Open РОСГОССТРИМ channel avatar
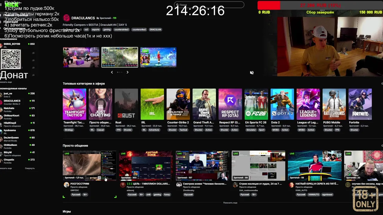The image size is (383, 215). pos(66,185)
